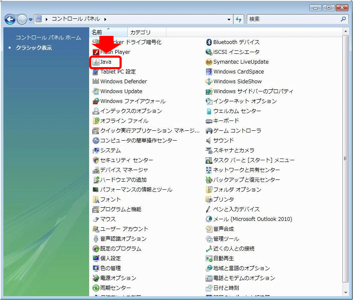Viewport: 353px width, 300px height.
Task: Open the セキュリティ センター shield icon
Action: (96, 160)
